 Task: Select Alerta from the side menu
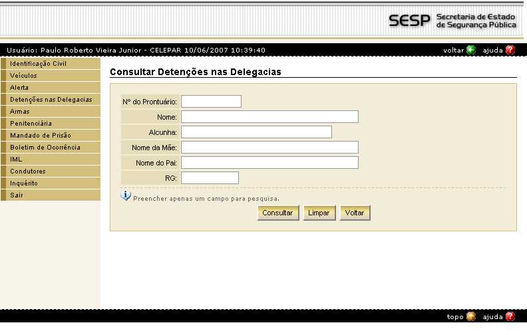(19, 88)
